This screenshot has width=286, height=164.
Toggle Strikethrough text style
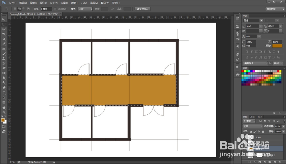point(279,52)
